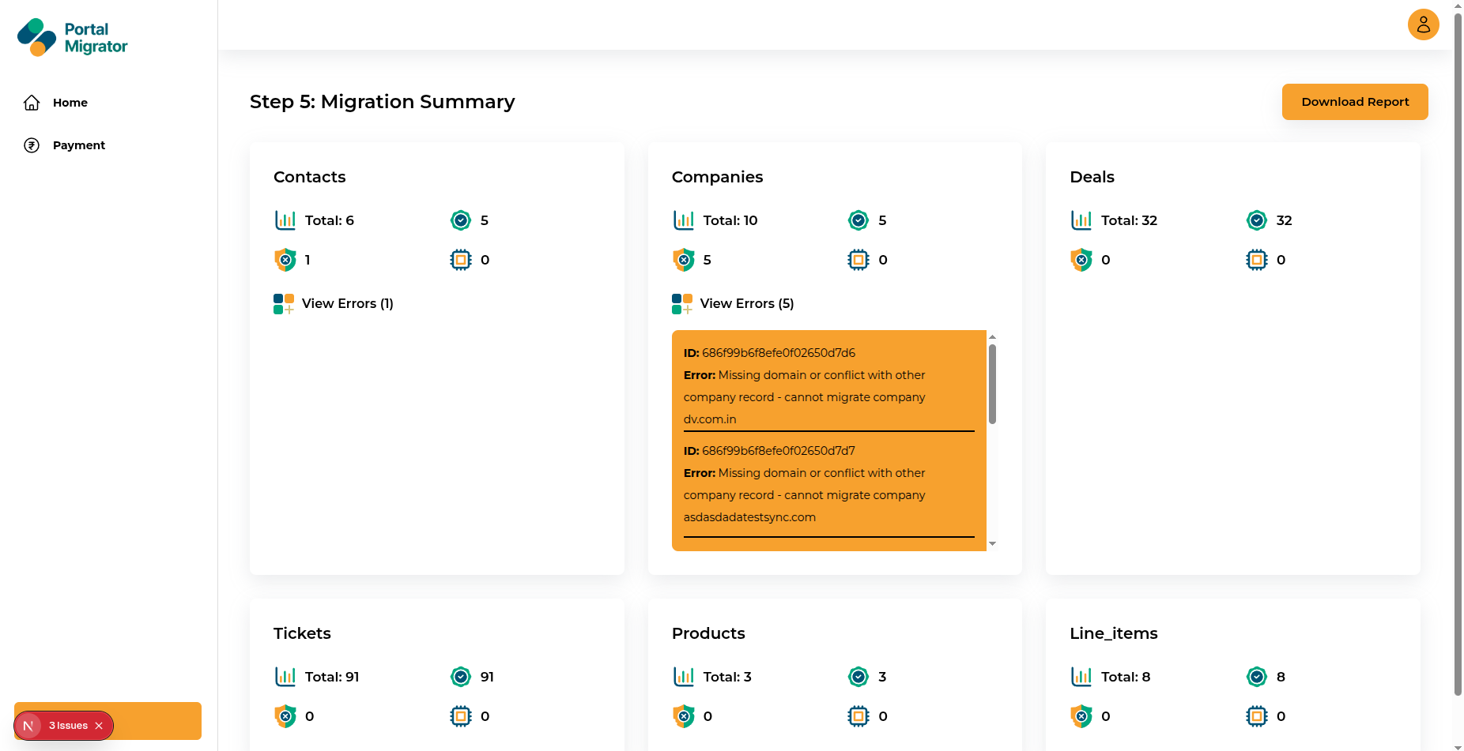Click the Home house icon in sidebar
The height and width of the screenshot is (751, 1464).
(x=32, y=103)
